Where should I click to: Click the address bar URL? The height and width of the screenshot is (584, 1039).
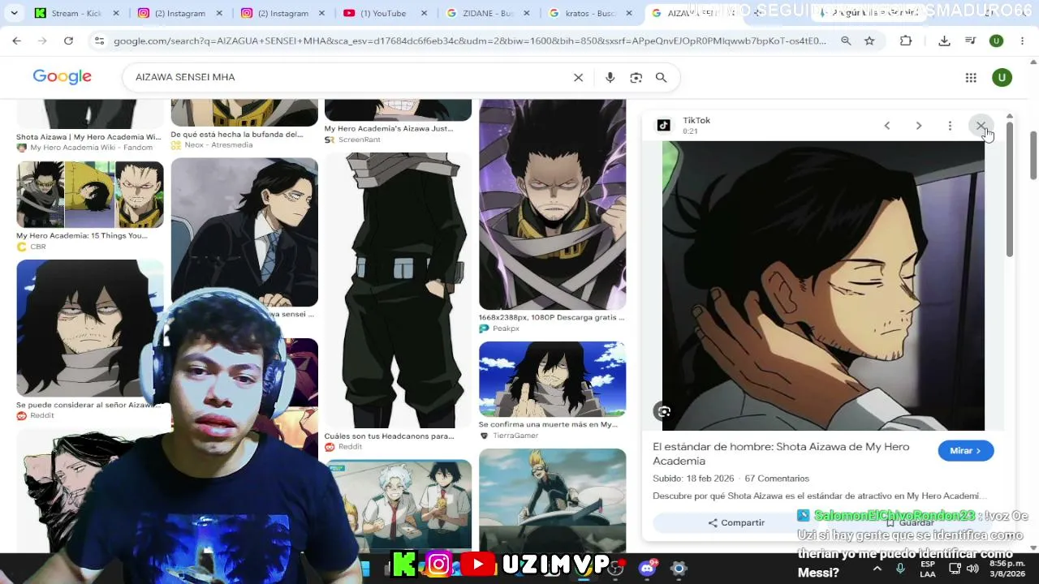[470, 41]
